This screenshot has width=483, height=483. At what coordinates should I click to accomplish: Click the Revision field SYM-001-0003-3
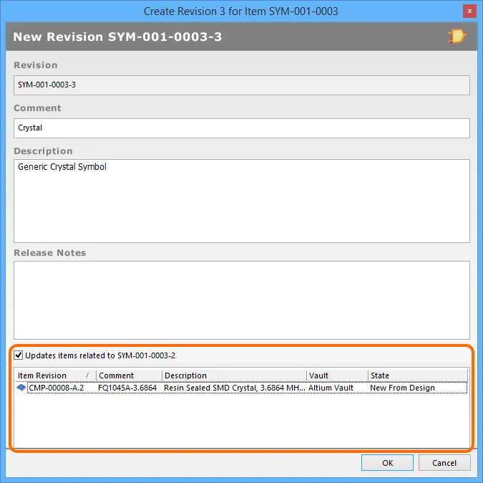click(242, 85)
